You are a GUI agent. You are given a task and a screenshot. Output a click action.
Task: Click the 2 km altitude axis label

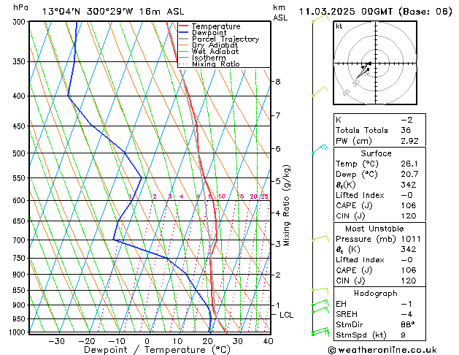click(x=278, y=275)
